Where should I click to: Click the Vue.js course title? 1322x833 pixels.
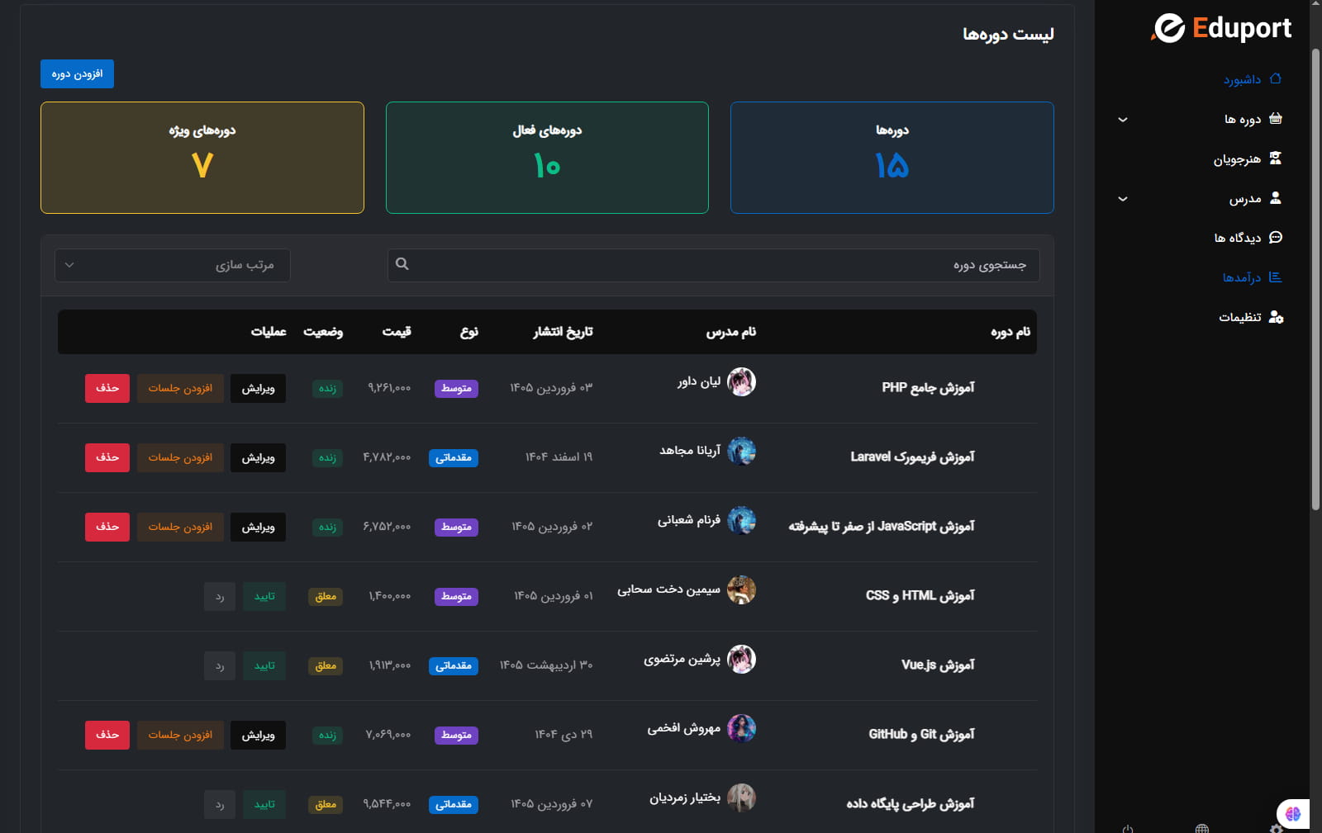[938, 665]
